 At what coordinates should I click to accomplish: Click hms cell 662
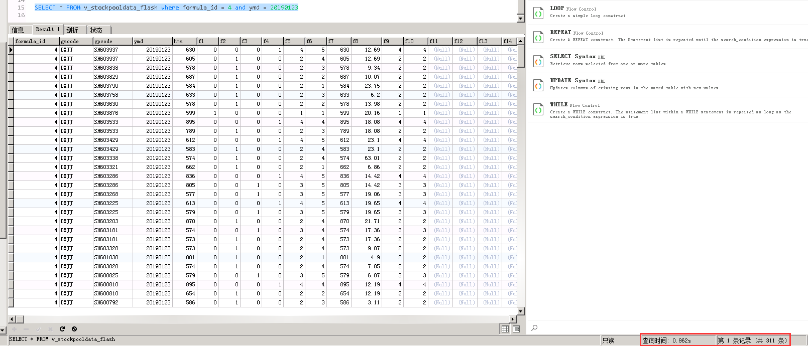tap(184, 167)
